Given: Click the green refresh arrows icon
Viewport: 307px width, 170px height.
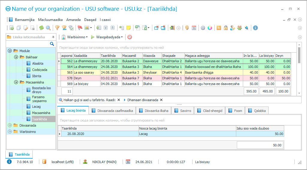Looking at the screenshot, I should [41, 28].
